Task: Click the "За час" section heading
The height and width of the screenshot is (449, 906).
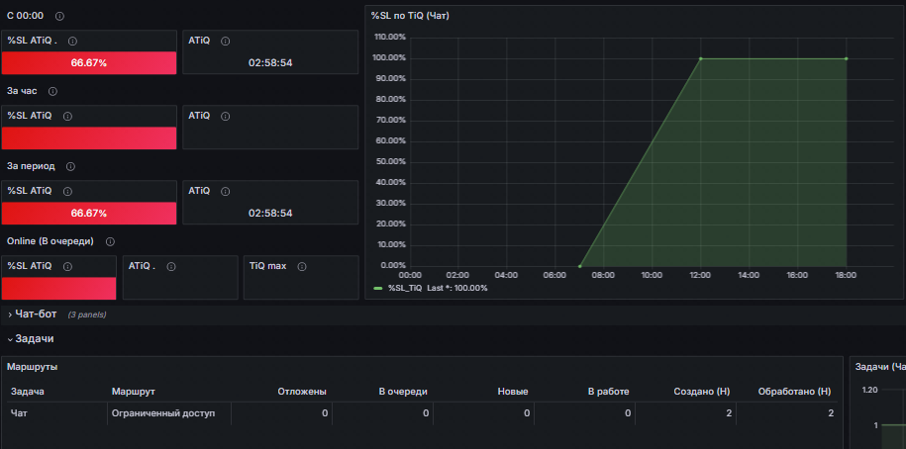Action: pos(22,91)
